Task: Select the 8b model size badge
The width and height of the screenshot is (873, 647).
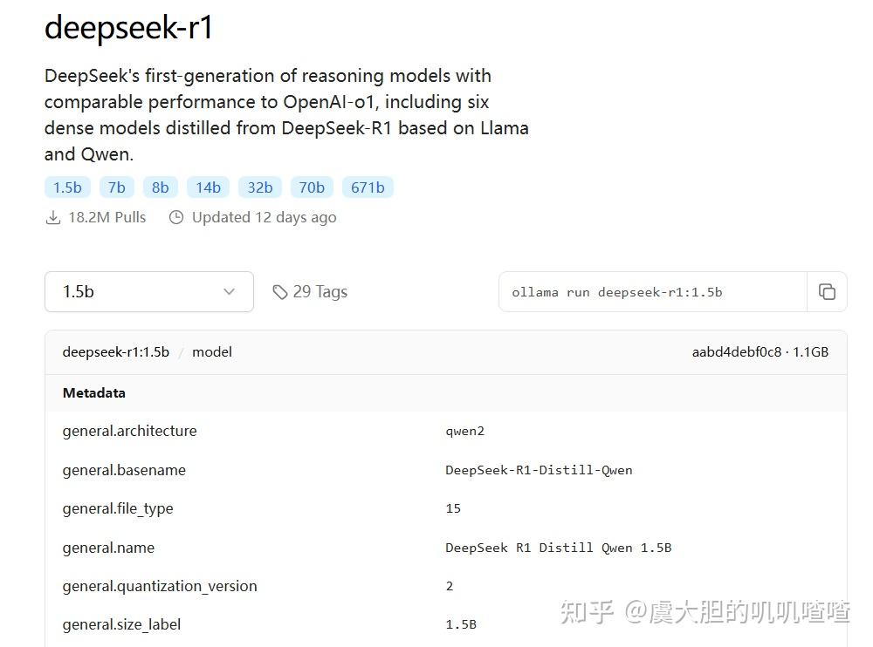Action: (x=160, y=187)
